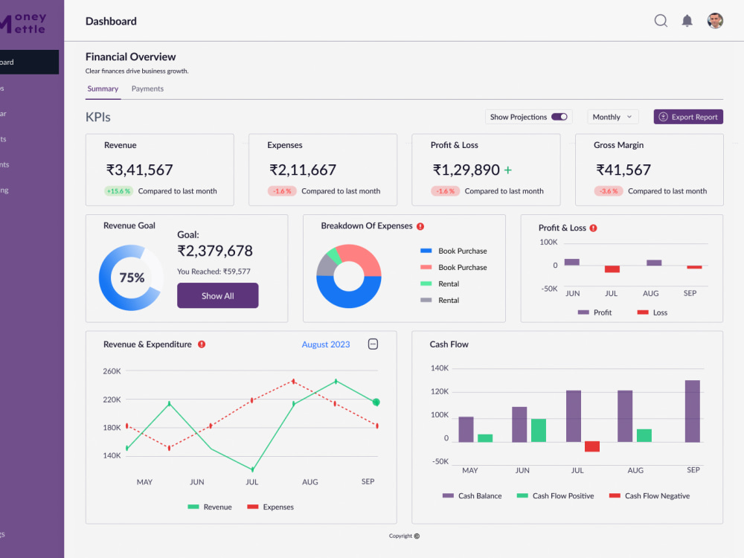This screenshot has height=558, width=744.
Task: Switch to the Payments tab
Action: coord(147,89)
